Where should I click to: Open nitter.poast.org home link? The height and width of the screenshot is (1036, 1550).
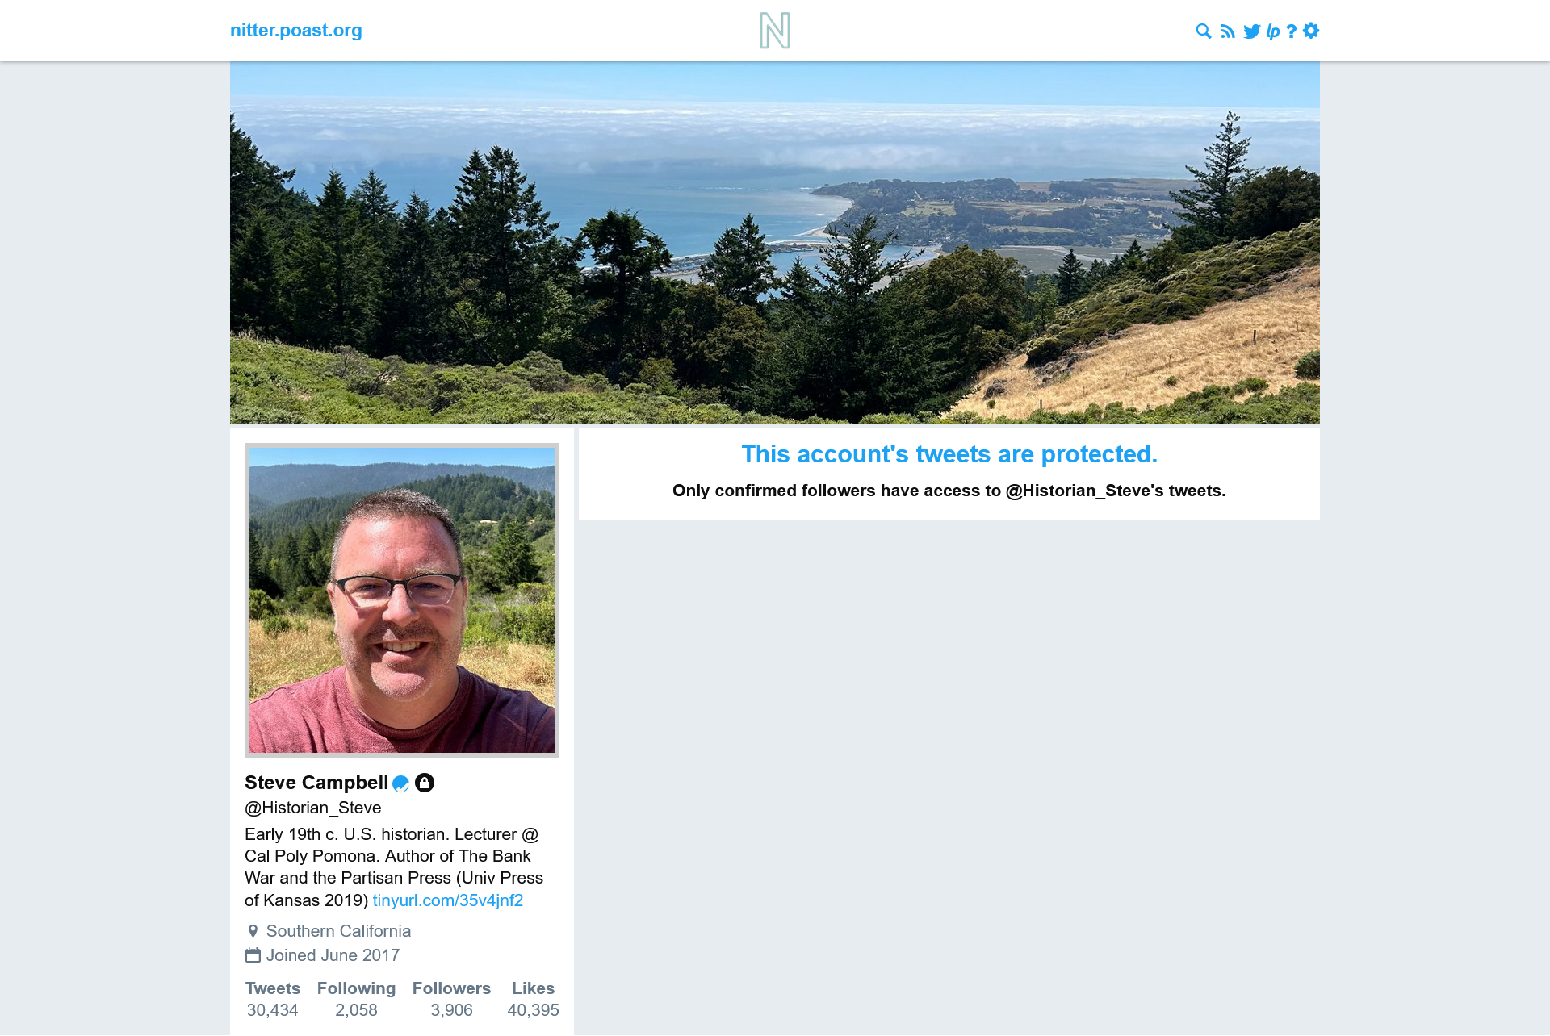click(296, 31)
